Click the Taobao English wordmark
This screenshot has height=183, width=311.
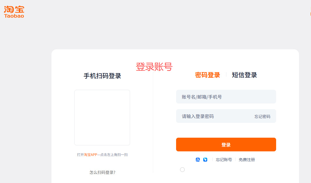[14, 16]
